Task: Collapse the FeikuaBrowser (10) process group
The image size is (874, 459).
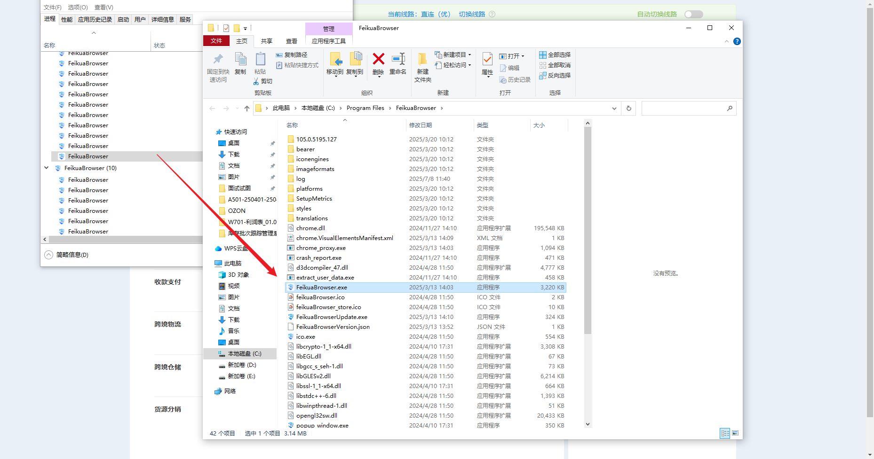Action: coord(47,168)
